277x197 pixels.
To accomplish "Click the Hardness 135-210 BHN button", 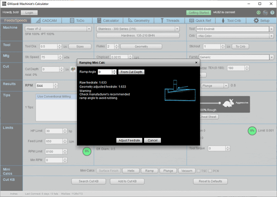I will click(x=138, y=36).
